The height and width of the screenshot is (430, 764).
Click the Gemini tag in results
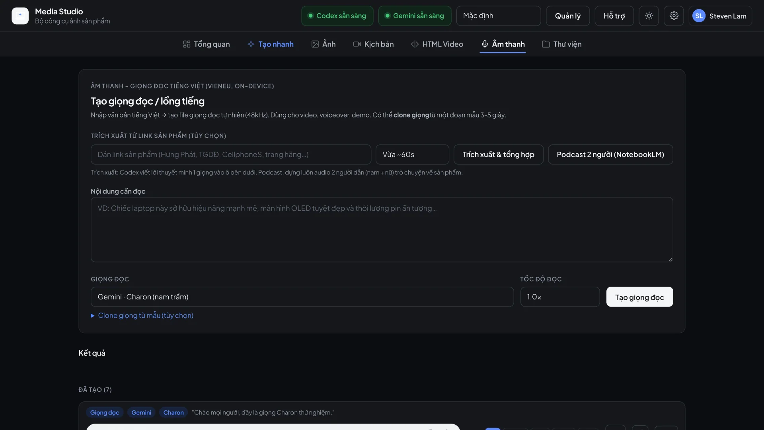pos(141,412)
